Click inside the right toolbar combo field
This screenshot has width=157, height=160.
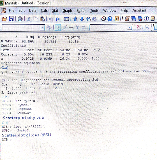click(108, 27)
